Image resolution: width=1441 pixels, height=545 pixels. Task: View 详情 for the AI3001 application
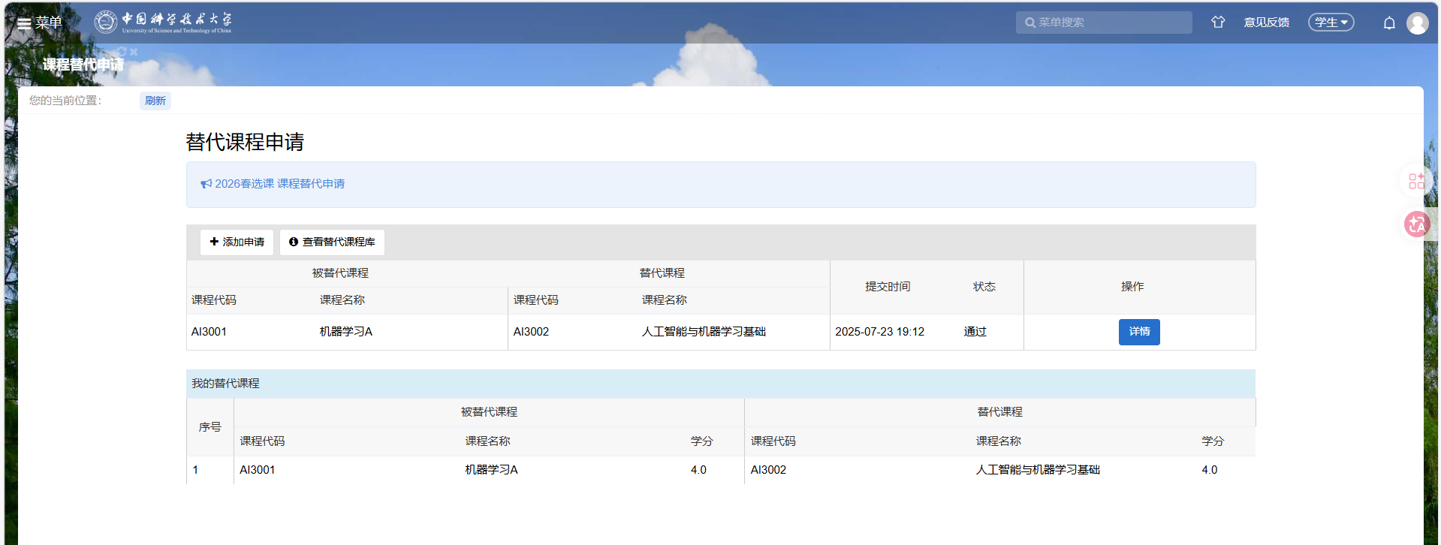(x=1138, y=332)
